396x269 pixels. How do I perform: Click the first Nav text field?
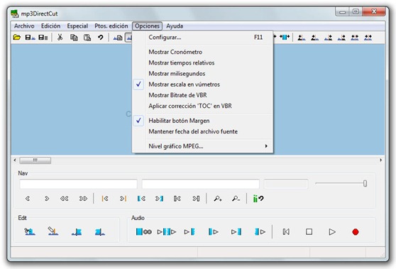(x=78, y=184)
